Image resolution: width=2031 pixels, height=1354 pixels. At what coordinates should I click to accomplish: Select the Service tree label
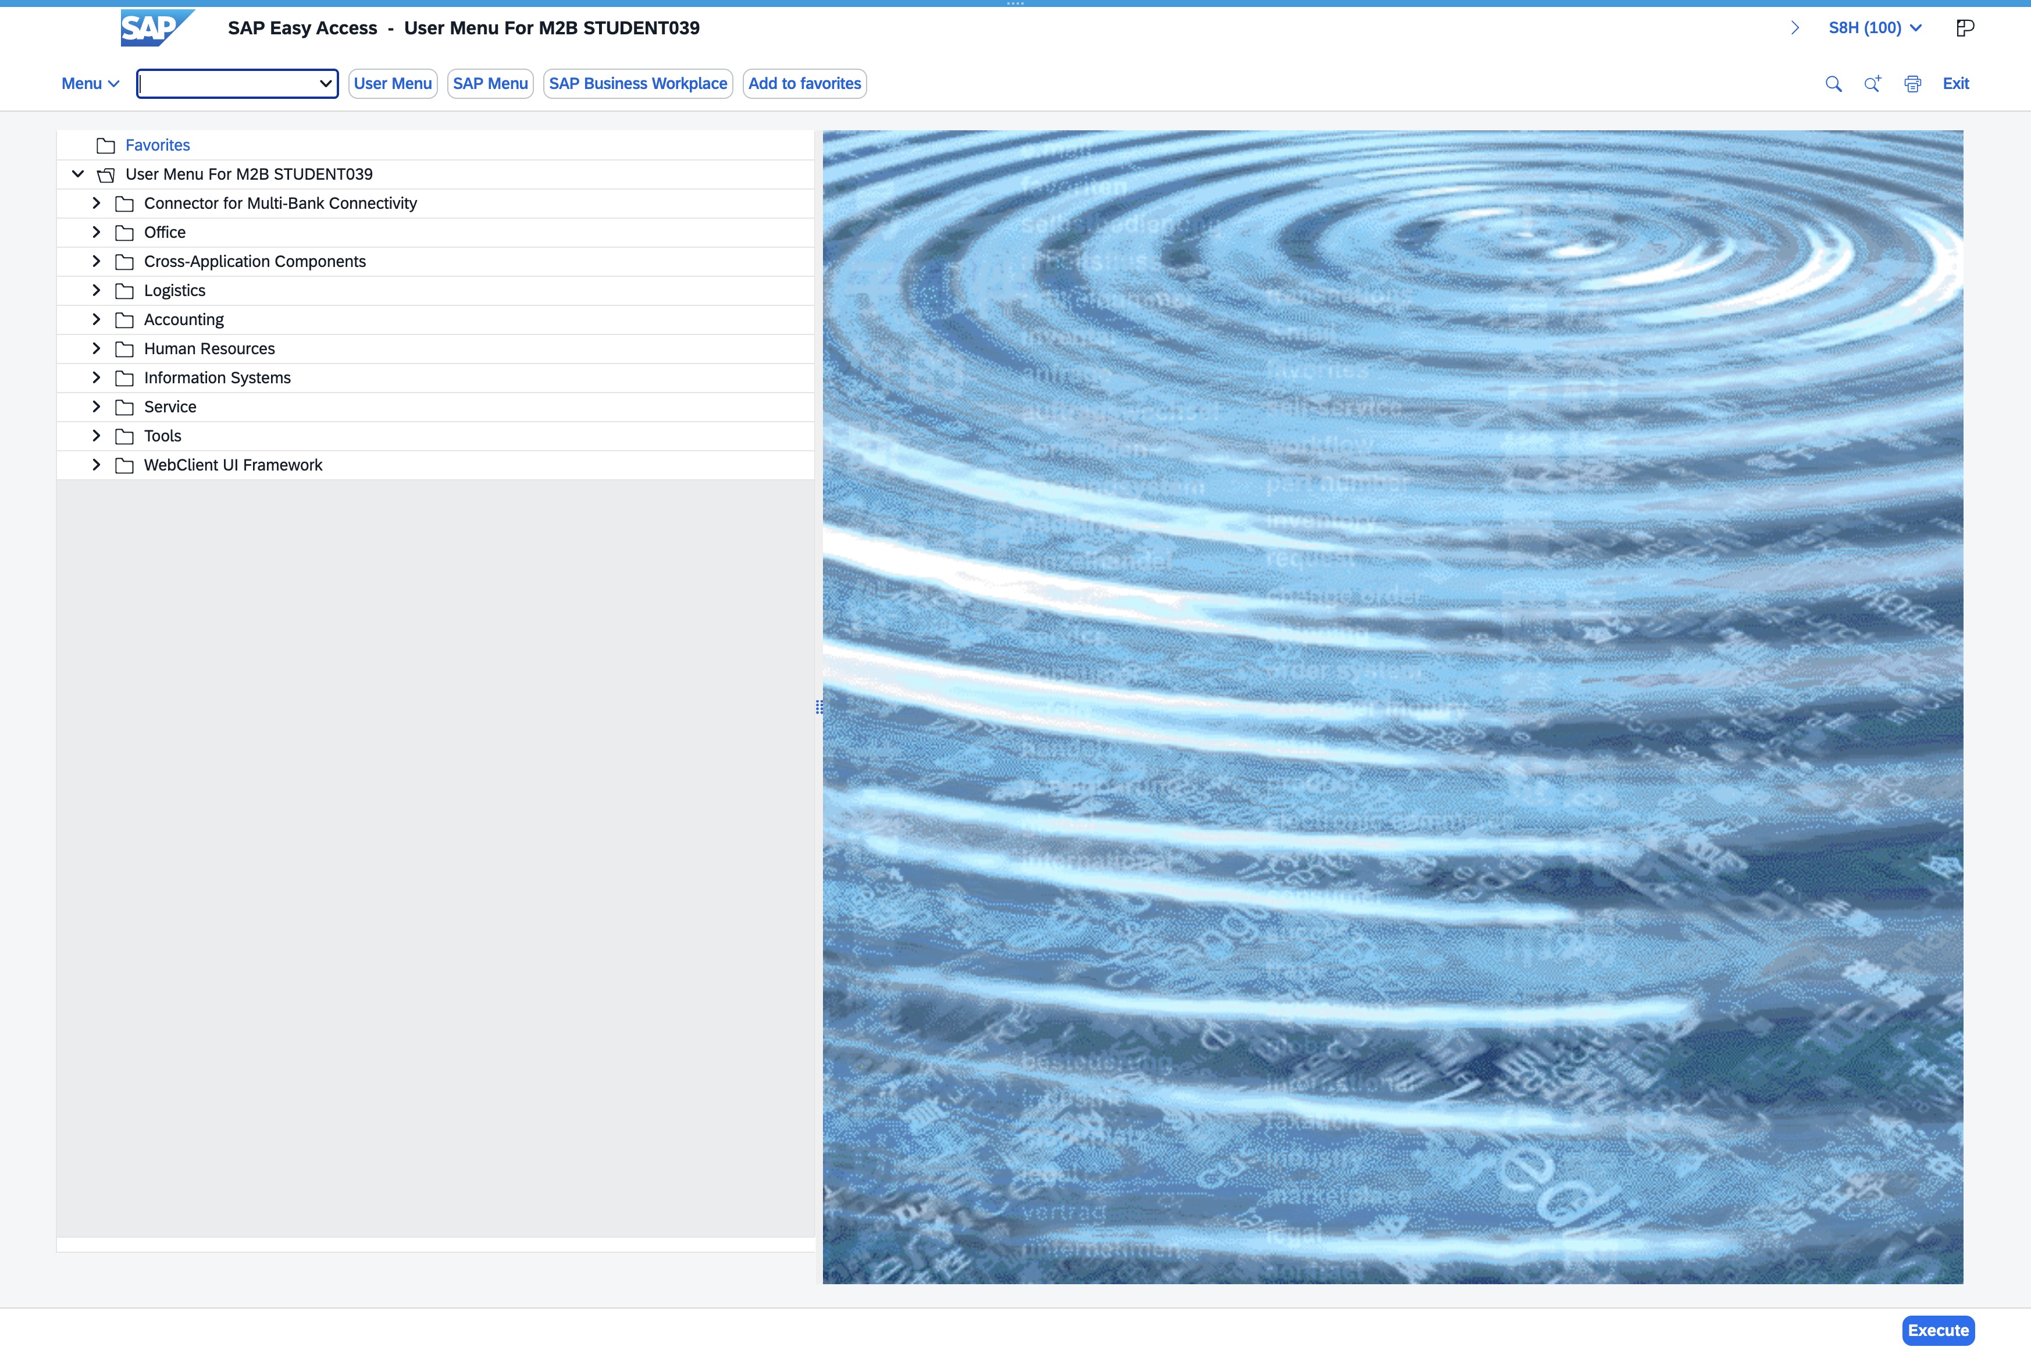170,407
